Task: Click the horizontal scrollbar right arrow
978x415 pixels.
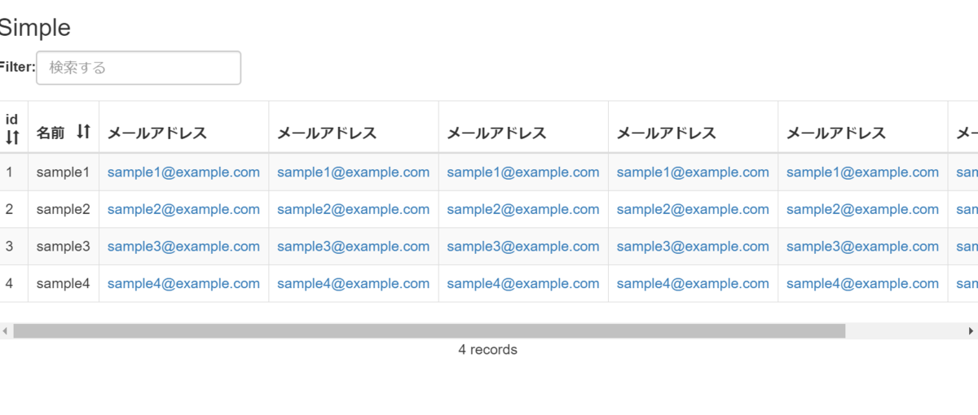Action: point(971,331)
